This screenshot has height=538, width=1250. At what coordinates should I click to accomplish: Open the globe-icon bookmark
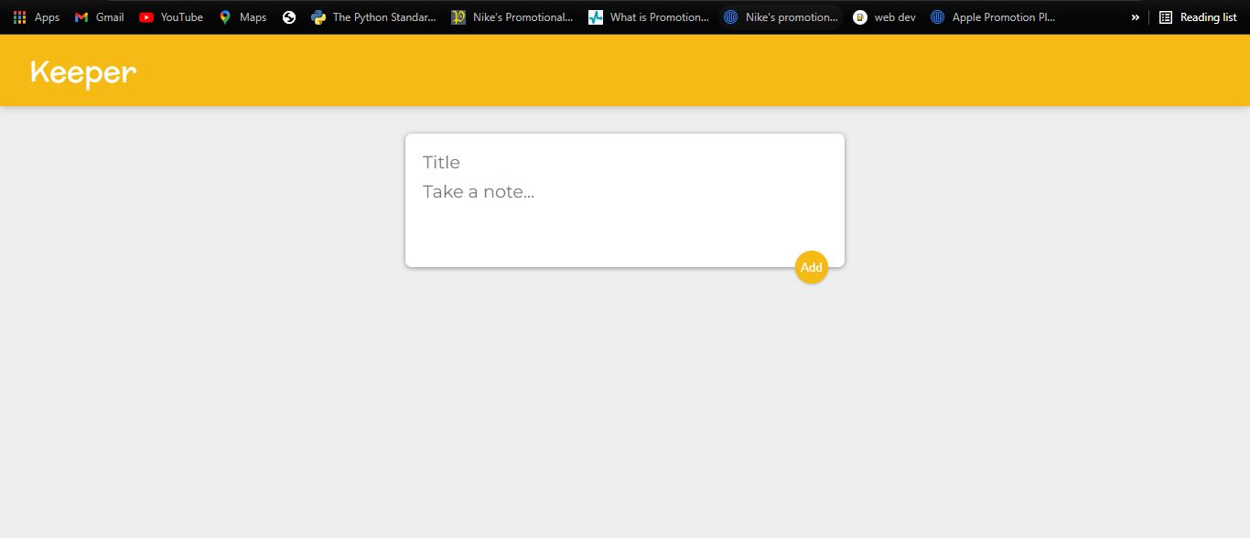(x=288, y=16)
